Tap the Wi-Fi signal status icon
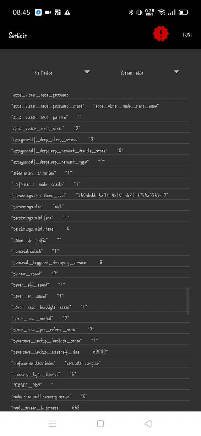The image size is (201, 436). (162, 12)
